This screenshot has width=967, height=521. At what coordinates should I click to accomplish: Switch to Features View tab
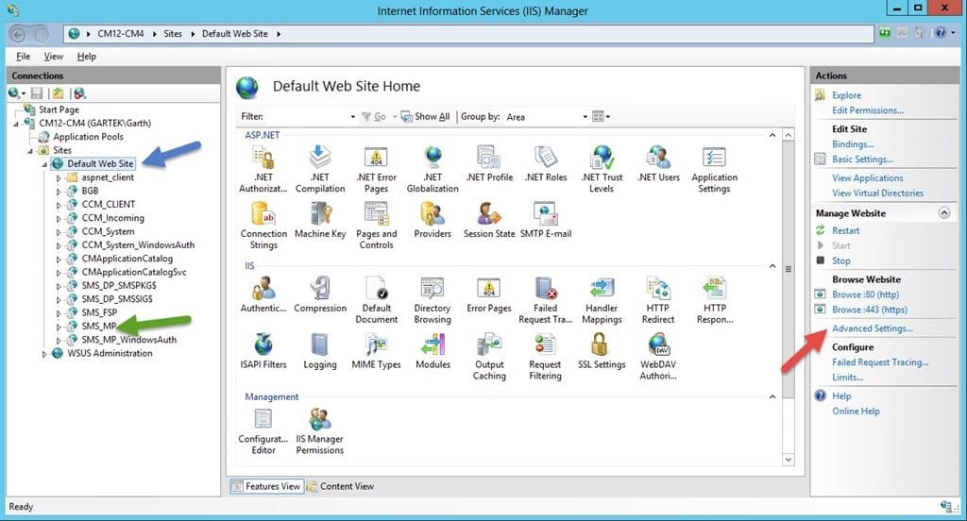[265, 486]
